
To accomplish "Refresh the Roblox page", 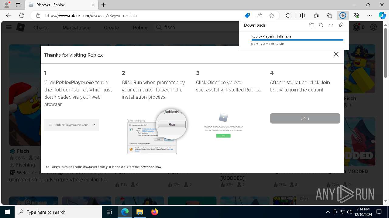I will (x=22, y=15).
